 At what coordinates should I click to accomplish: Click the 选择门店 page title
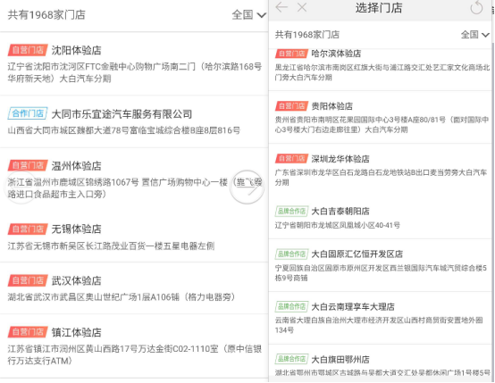379,7
